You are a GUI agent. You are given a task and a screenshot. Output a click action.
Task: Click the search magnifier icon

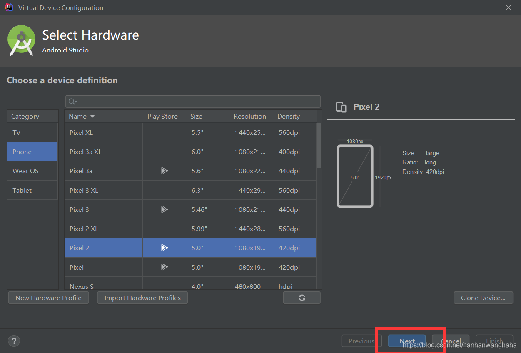pyautogui.click(x=73, y=101)
